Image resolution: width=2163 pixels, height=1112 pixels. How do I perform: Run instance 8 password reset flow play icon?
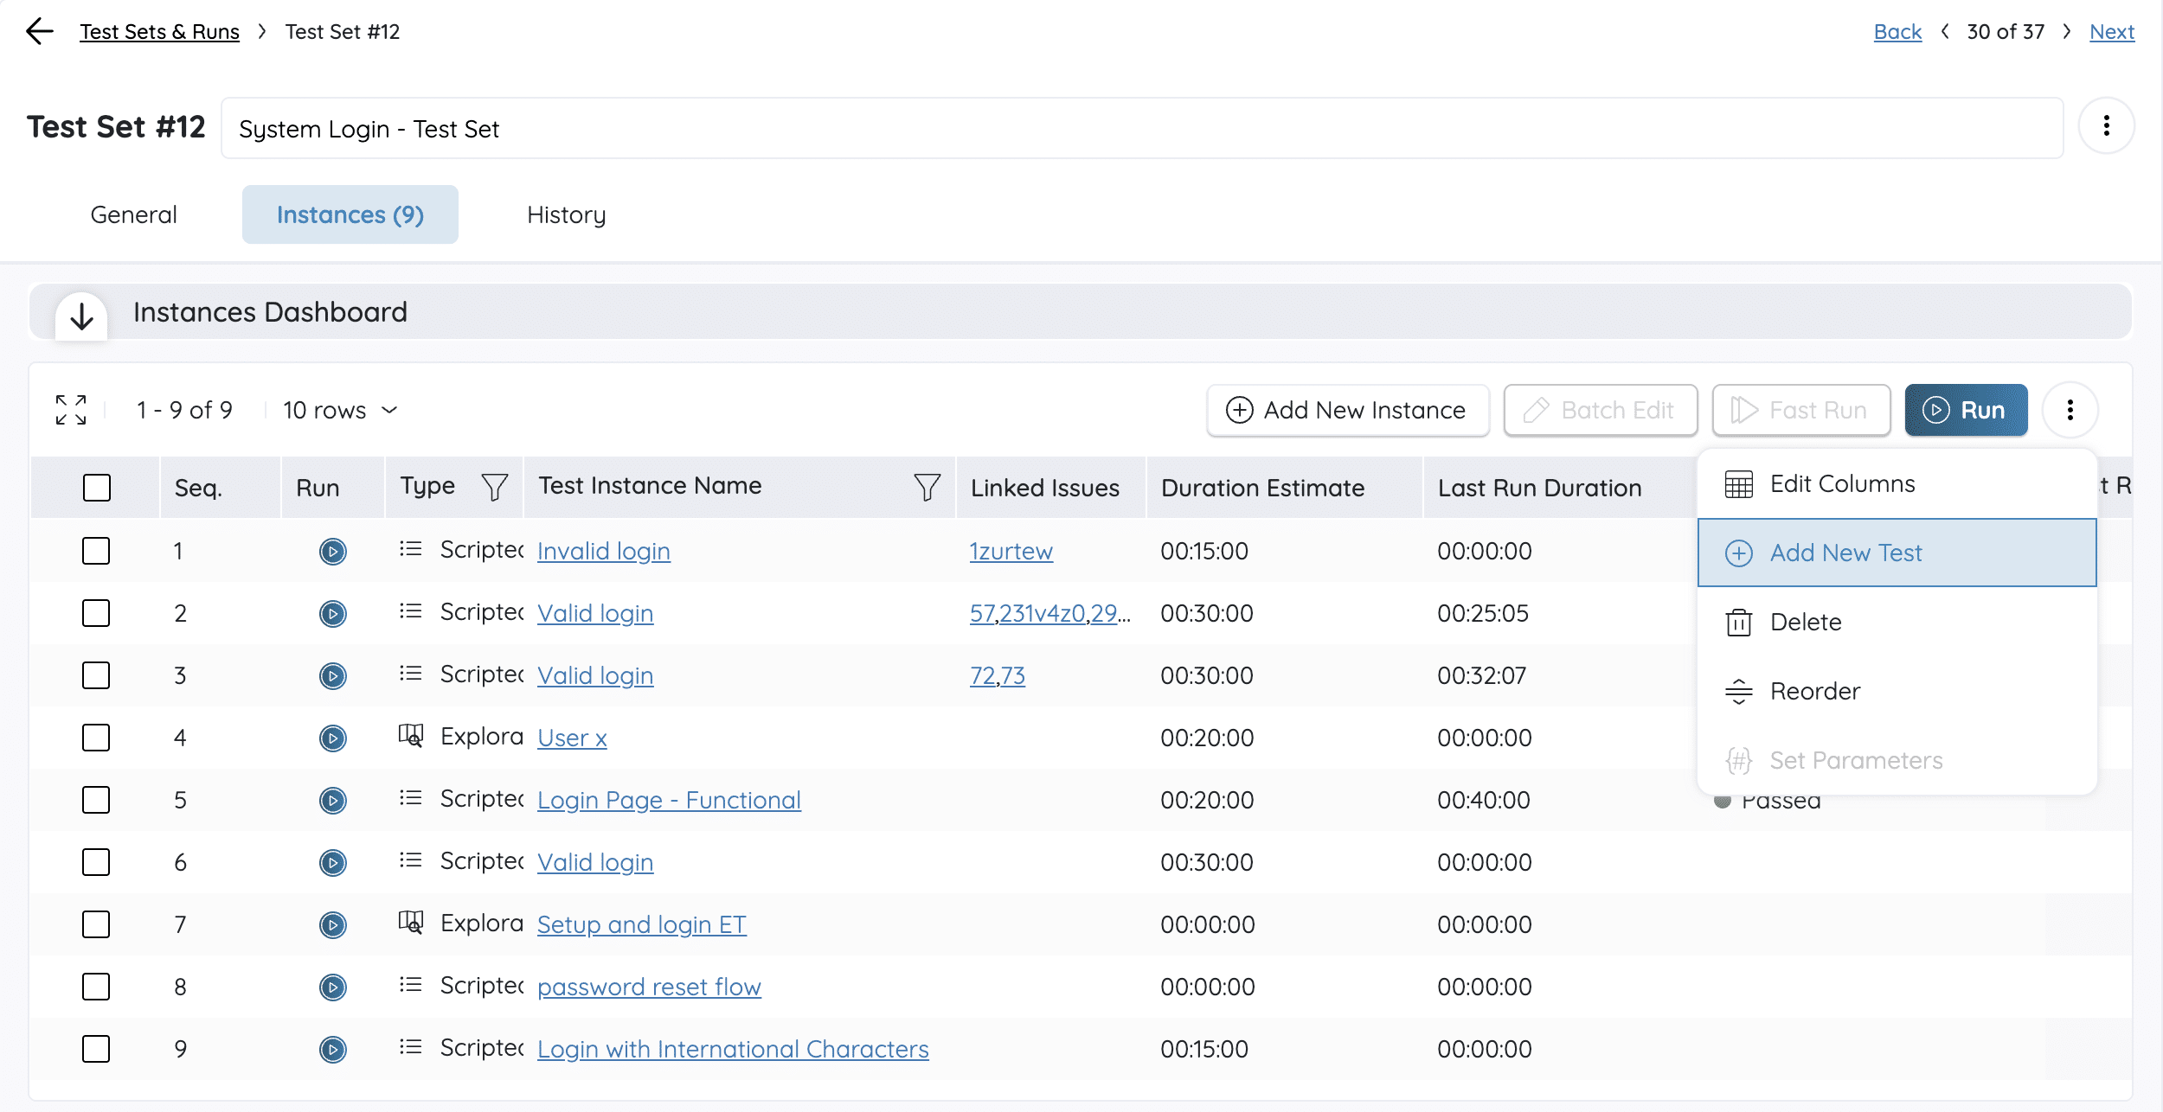pyautogui.click(x=332, y=987)
